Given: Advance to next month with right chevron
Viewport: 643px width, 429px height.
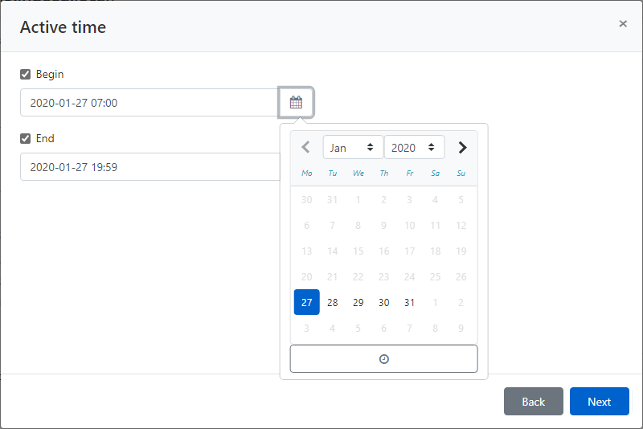Looking at the screenshot, I should click(462, 148).
